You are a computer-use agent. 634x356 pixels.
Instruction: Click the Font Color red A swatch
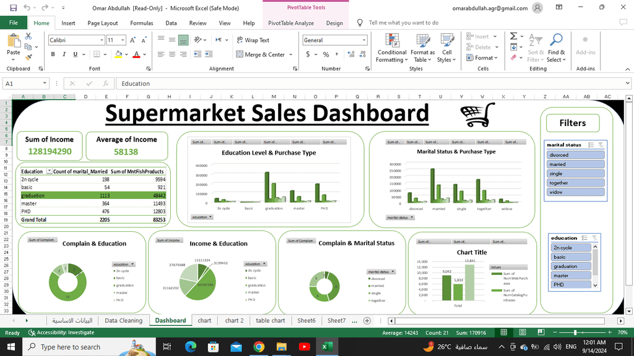point(136,54)
